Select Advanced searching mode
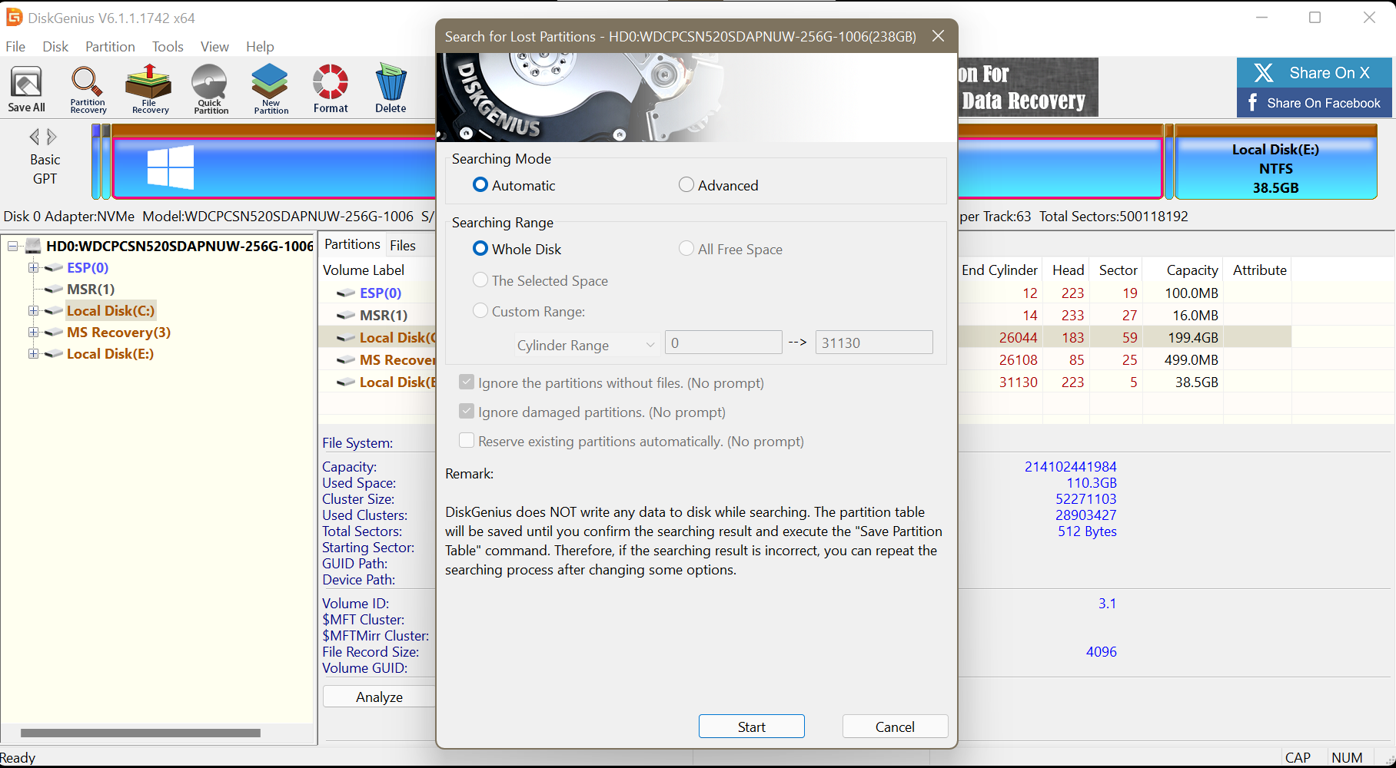This screenshot has height=768, width=1396. pyautogui.click(x=686, y=185)
